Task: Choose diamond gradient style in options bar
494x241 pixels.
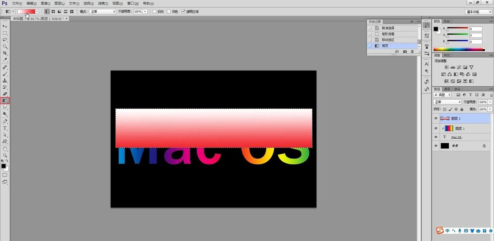Action: tap(72, 12)
